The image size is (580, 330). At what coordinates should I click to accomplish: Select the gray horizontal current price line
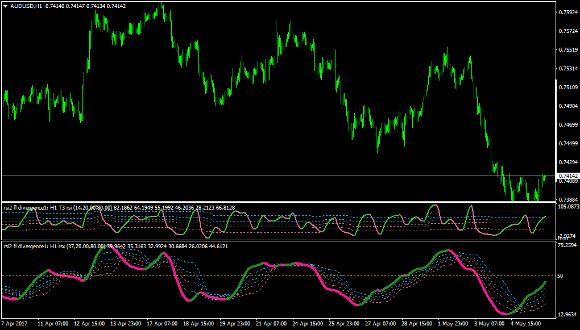point(279,176)
